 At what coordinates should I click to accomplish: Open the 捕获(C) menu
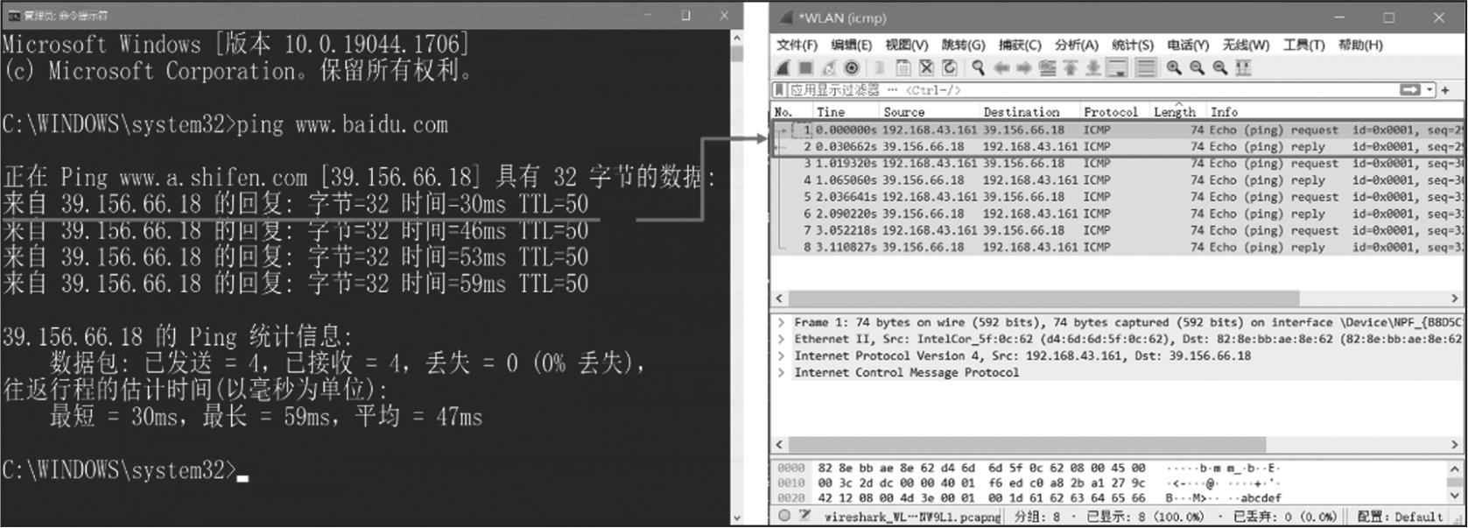point(1020,45)
